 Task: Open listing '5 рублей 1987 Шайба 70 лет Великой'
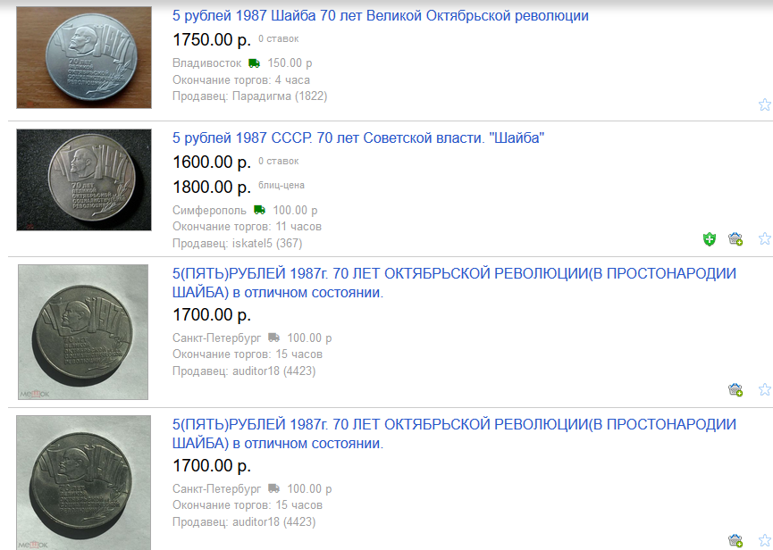[380, 16]
